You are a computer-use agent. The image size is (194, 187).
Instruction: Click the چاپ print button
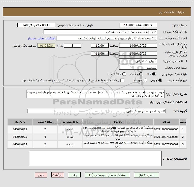click(x=74, y=175)
